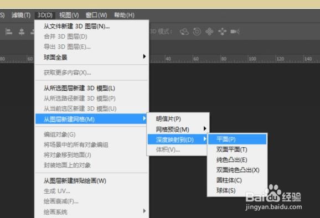Open the 窗口(W) menu
The image size is (320, 218).
(x=96, y=15)
